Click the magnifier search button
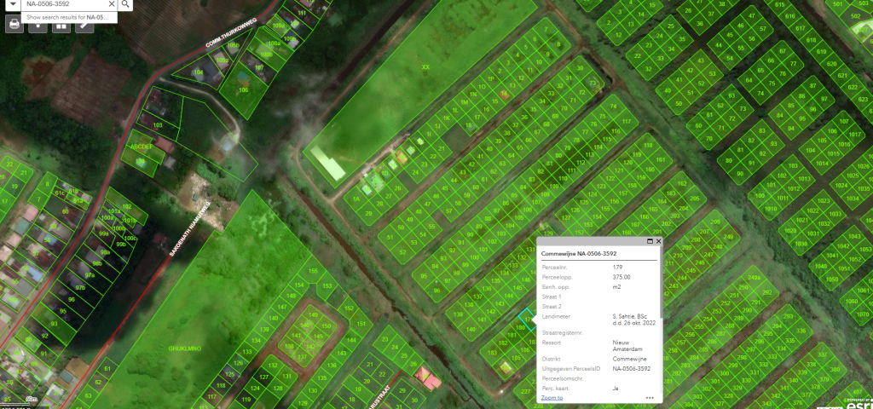873x409 pixels. (x=125, y=4)
